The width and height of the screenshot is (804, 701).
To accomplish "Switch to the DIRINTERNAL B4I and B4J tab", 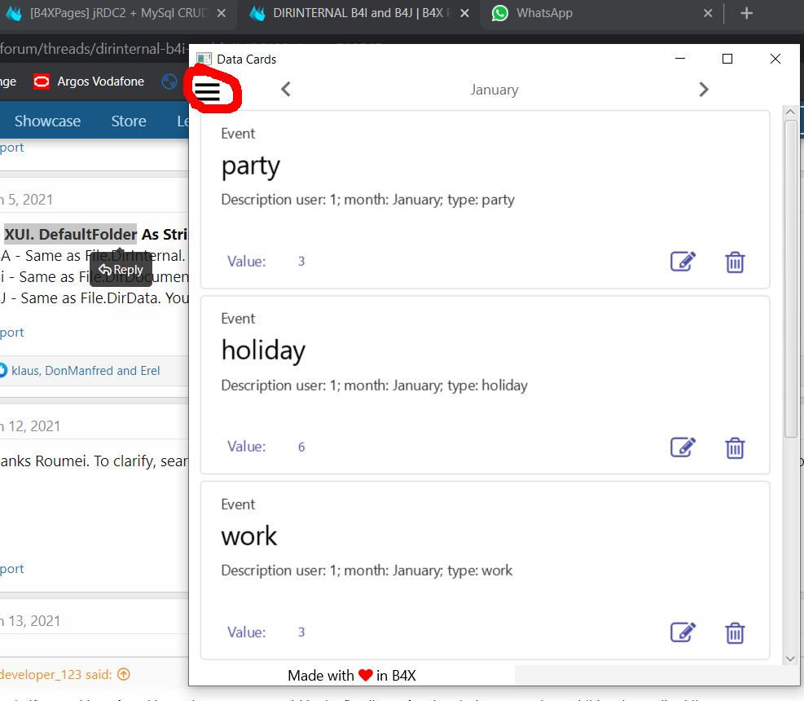I will tap(358, 13).
